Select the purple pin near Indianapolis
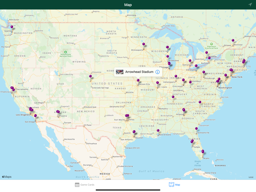Image resolution: width=256 pixels, height=192 pixels. (x=176, y=76)
